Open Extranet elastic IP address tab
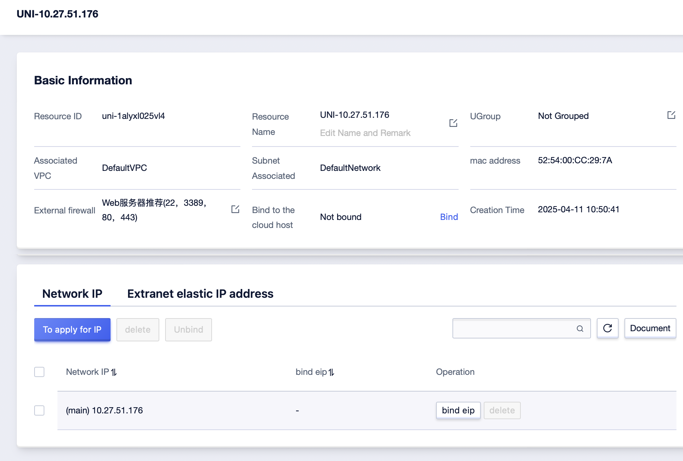Viewport: 683px width, 461px height. coord(200,294)
